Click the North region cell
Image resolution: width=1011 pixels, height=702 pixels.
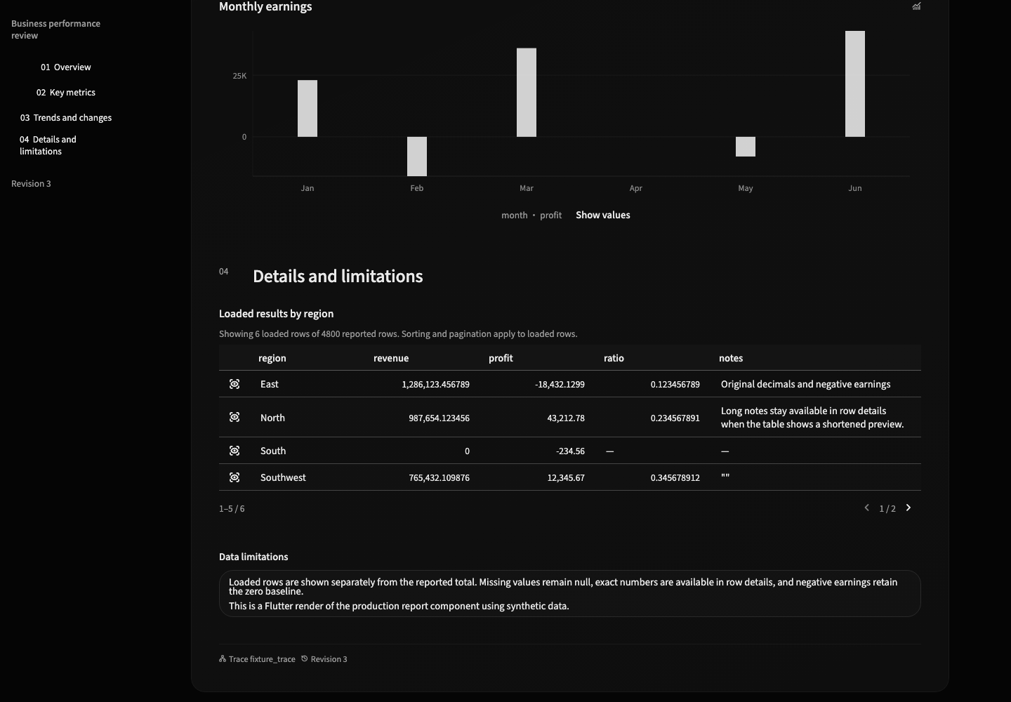click(272, 418)
